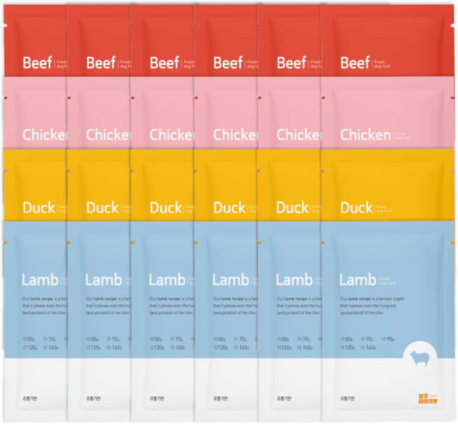The image size is (458, 424).
Task: Click the orange Korean brand logo
Action: pyautogui.click(x=427, y=399)
